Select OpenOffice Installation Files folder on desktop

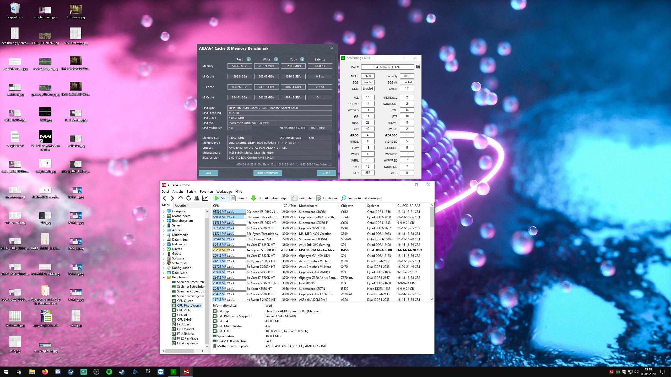click(x=45, y=295)
